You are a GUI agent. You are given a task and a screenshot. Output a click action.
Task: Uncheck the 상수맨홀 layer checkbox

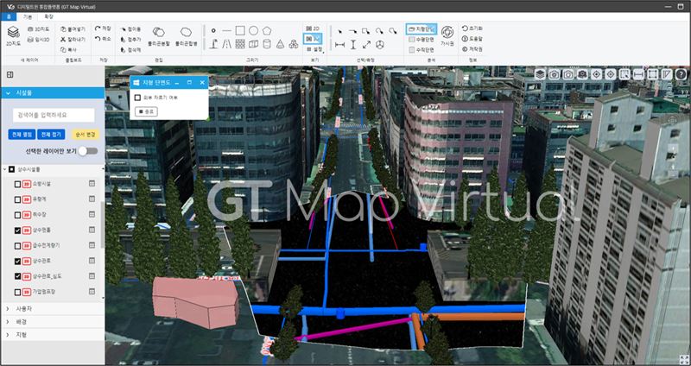[x=18, y=230]
